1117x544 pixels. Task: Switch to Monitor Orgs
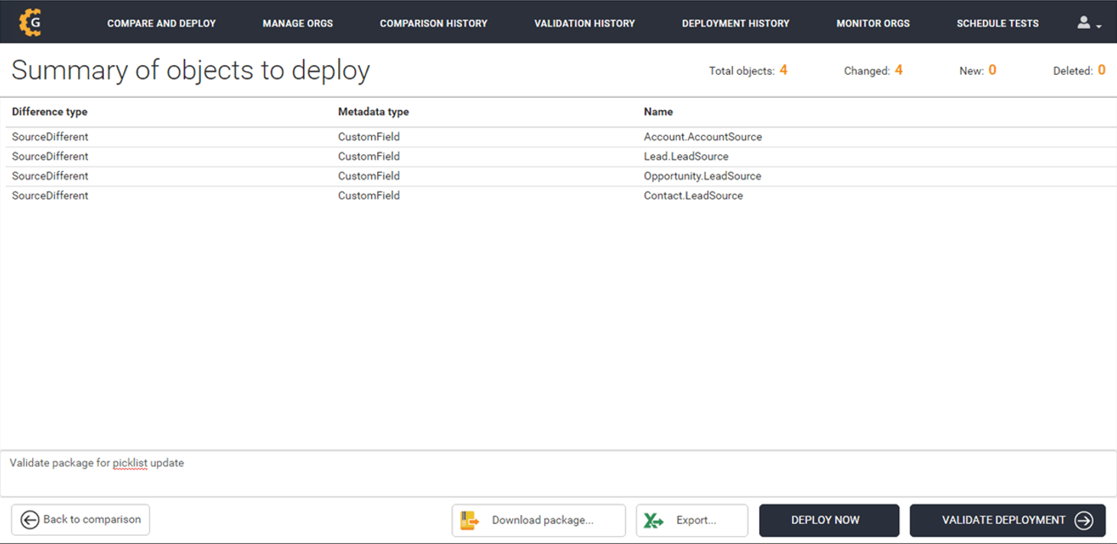pos(873,23)
